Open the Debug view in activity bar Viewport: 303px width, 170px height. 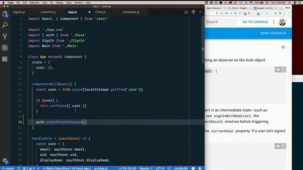coord(5,48)
